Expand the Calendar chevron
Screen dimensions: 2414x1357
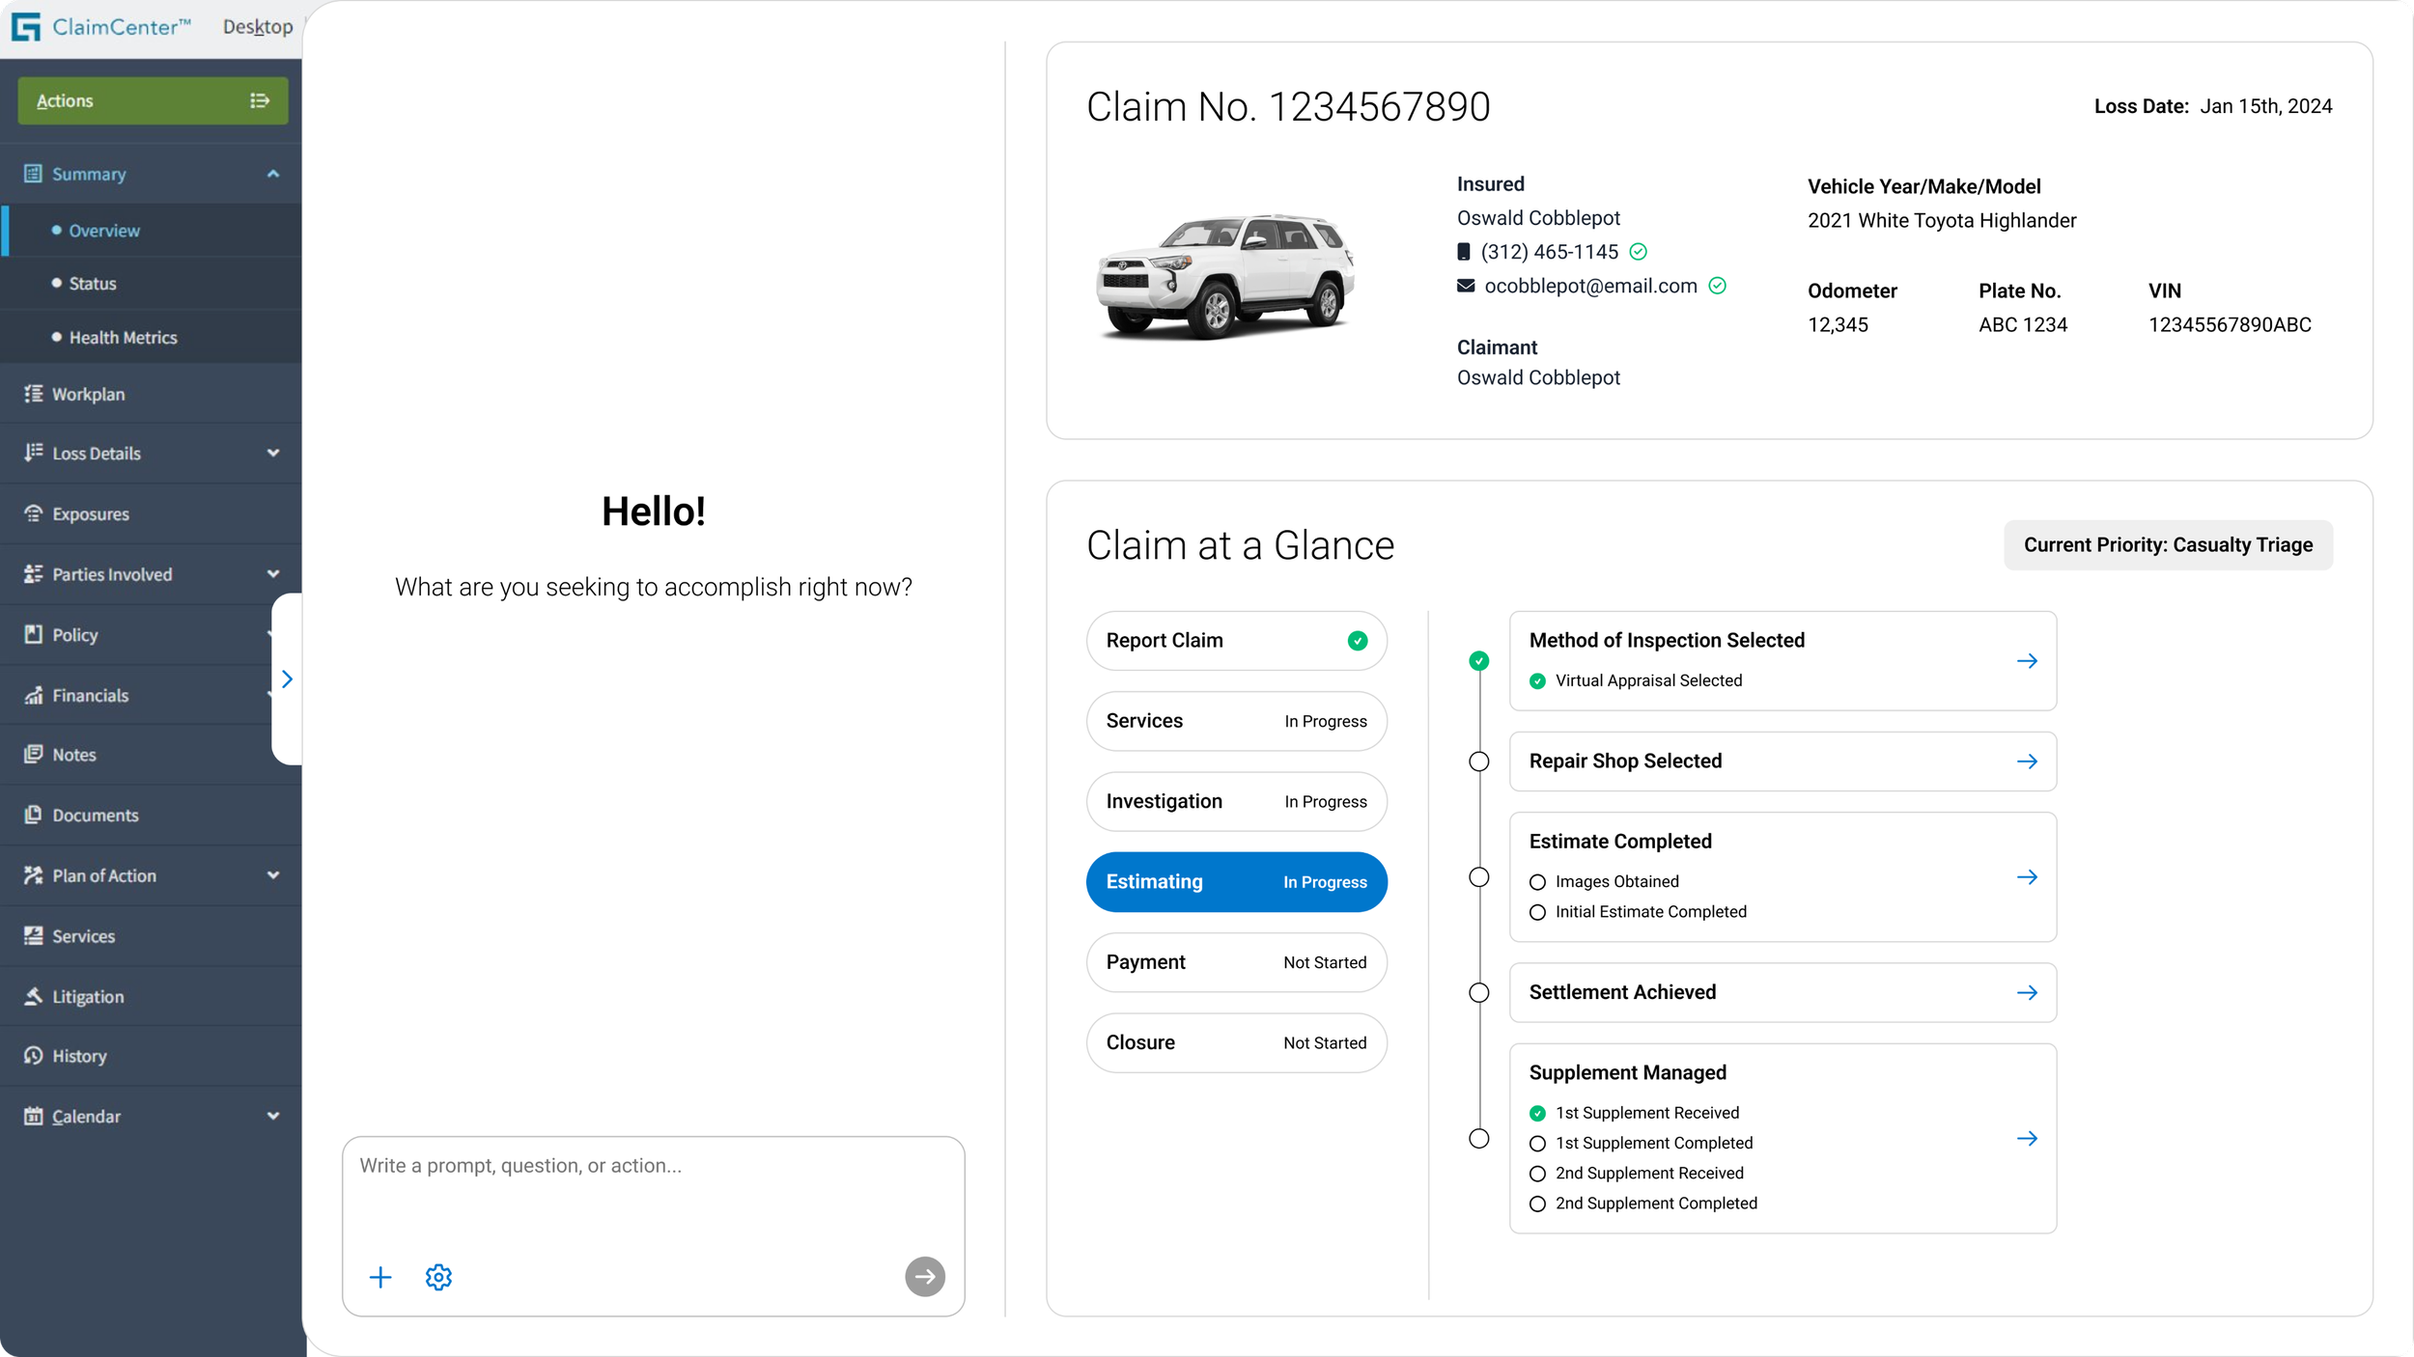pyautogui.click(x=273, y=1116)
